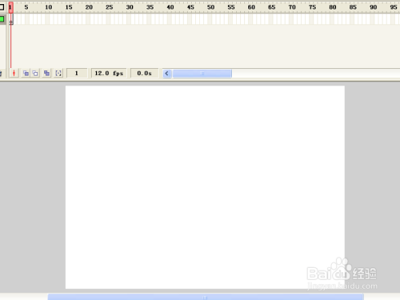Click the 0.0s elapsed time field
Screen dimensions: 400x300
(144, 73)
